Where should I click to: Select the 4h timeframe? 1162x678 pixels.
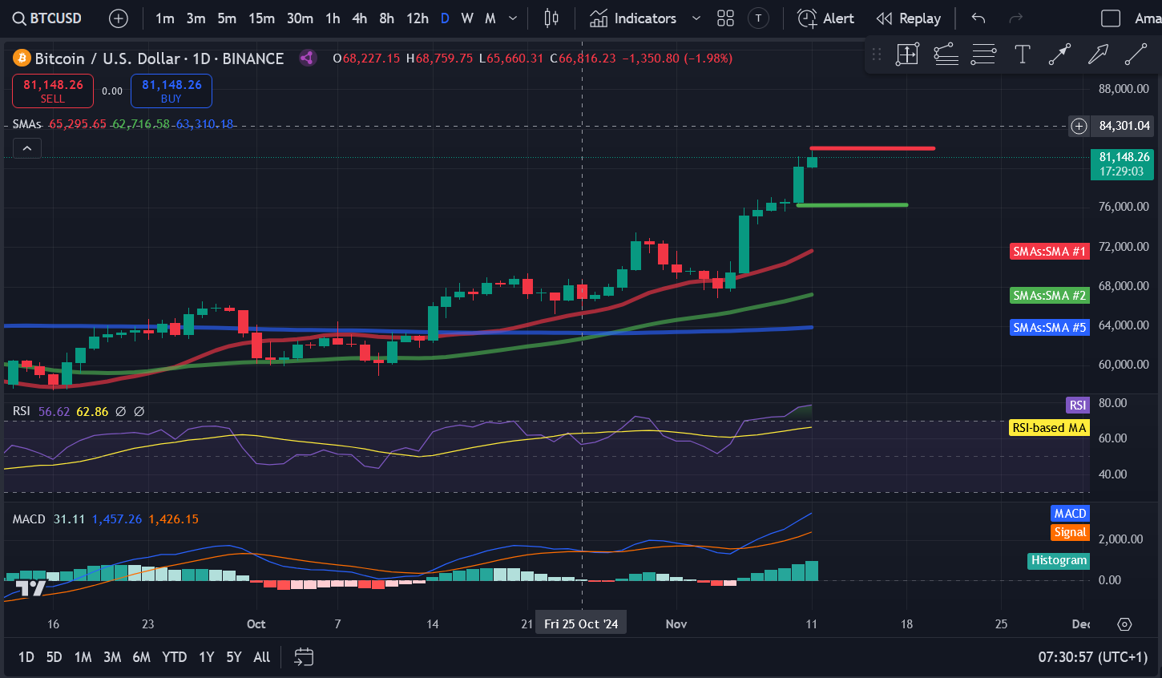click(360, 18)
